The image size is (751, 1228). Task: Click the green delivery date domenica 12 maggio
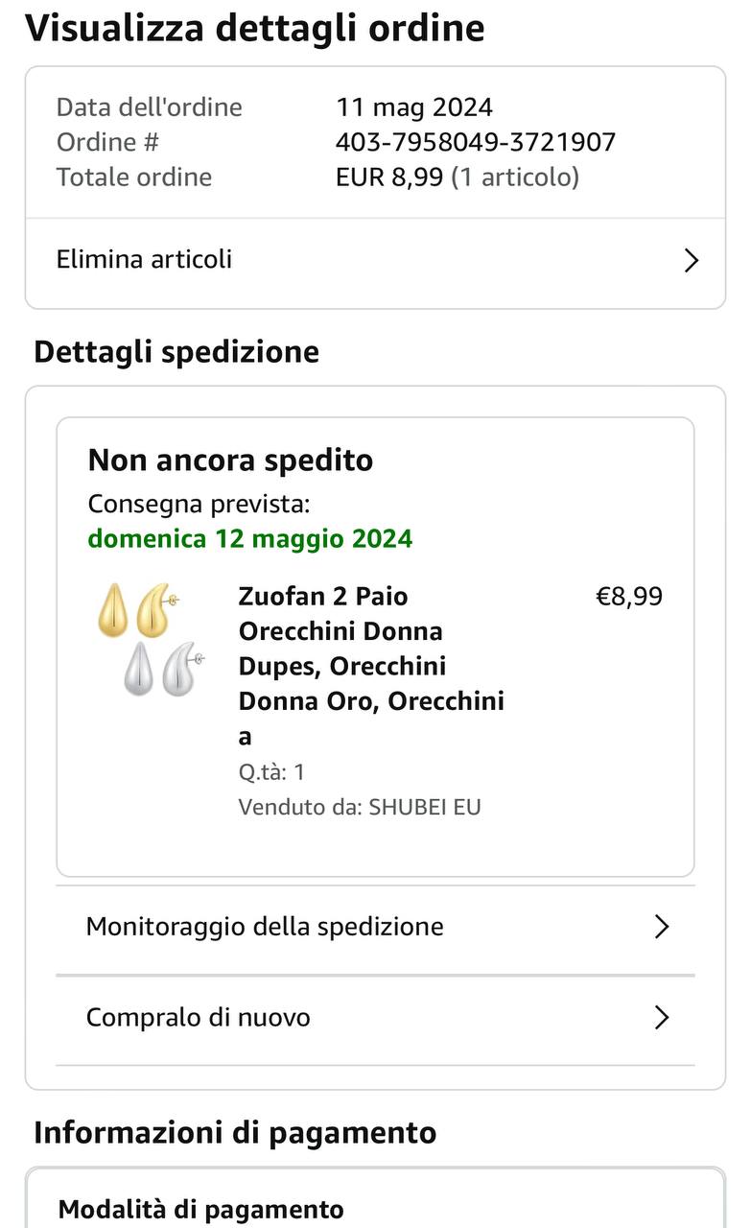click(x=250, y=538)
